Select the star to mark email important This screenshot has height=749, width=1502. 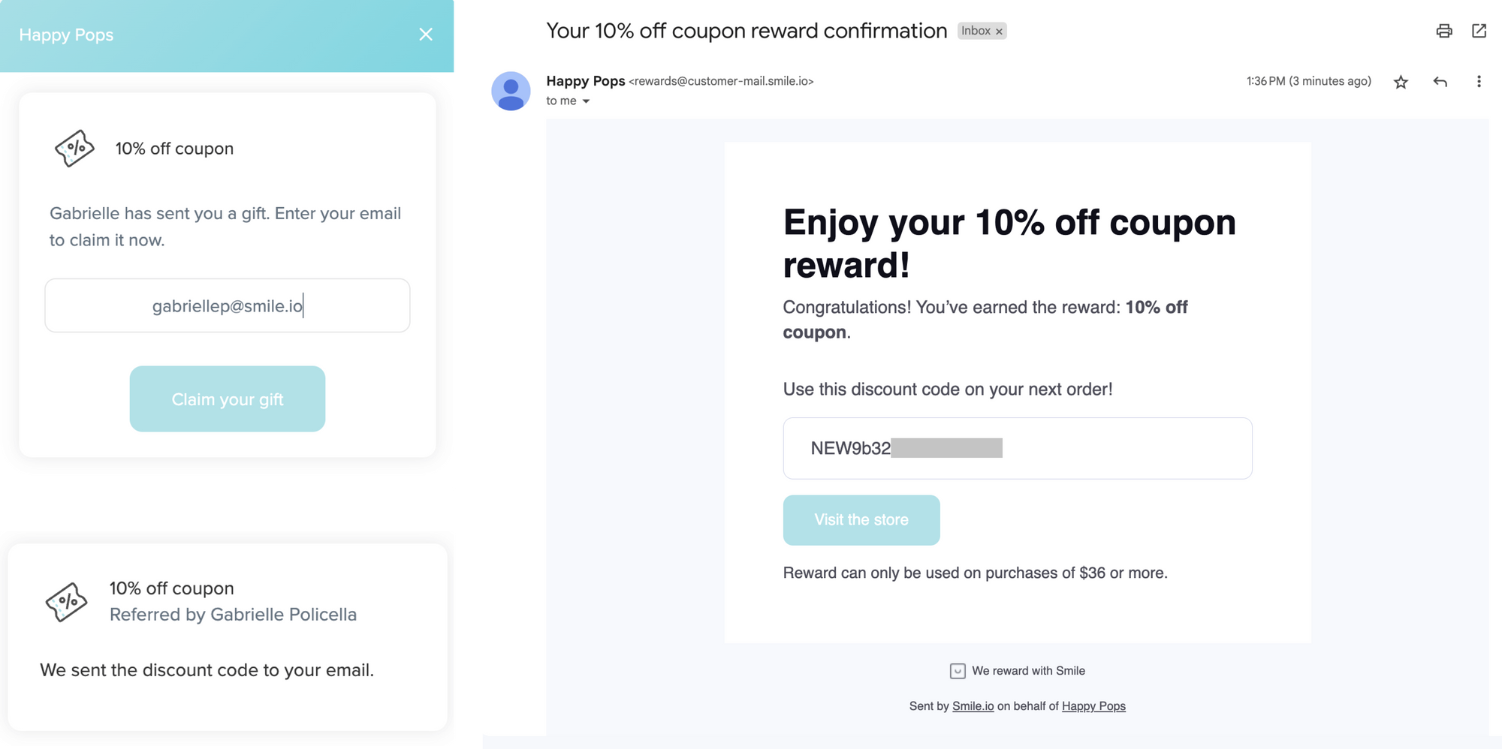click(1400, 81)
